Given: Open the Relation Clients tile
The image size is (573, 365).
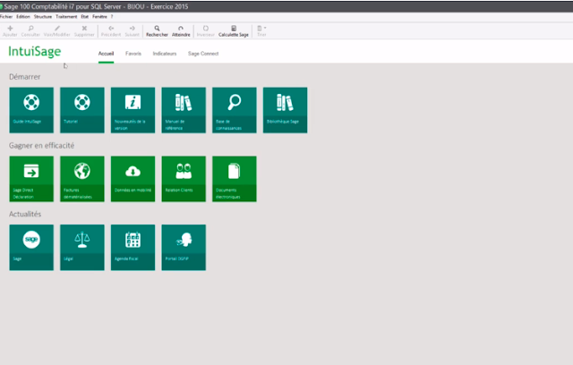Looking at the screenshot, I should (x=184, y=179).
